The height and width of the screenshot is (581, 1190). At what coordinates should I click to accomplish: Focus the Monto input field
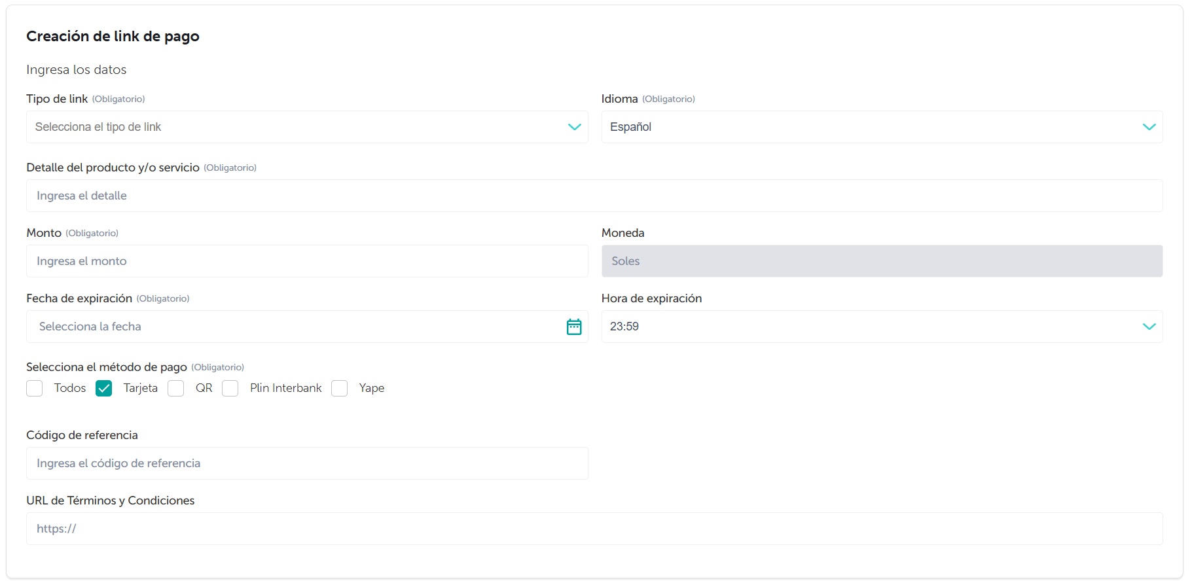tap(306, 261)
